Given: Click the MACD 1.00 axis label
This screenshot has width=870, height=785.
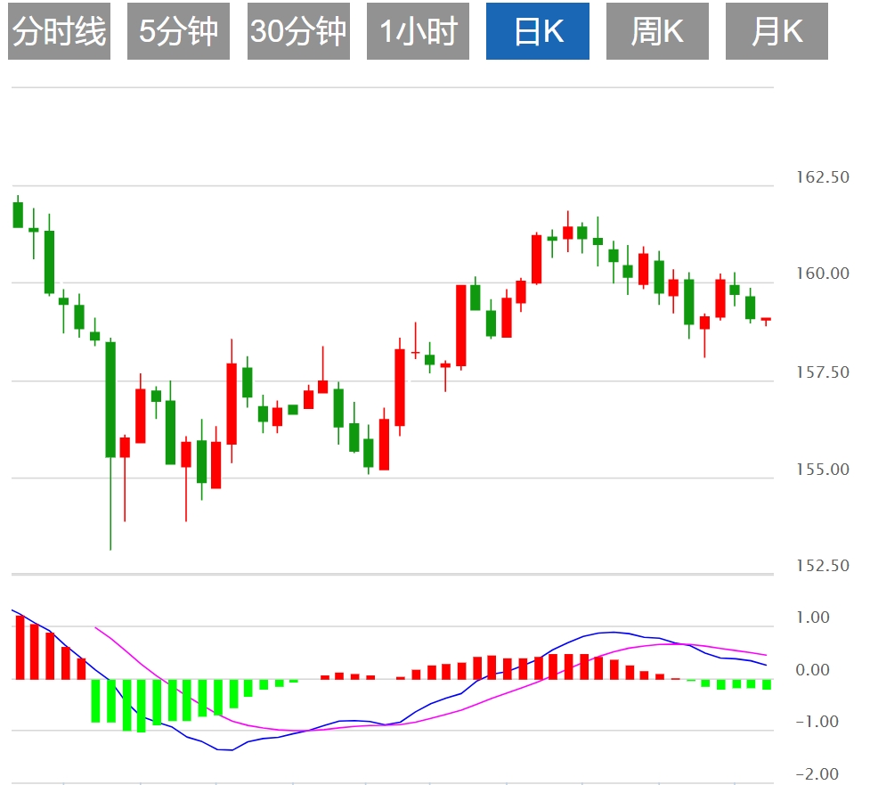Looking at the screenshot, I should point(812,617).
